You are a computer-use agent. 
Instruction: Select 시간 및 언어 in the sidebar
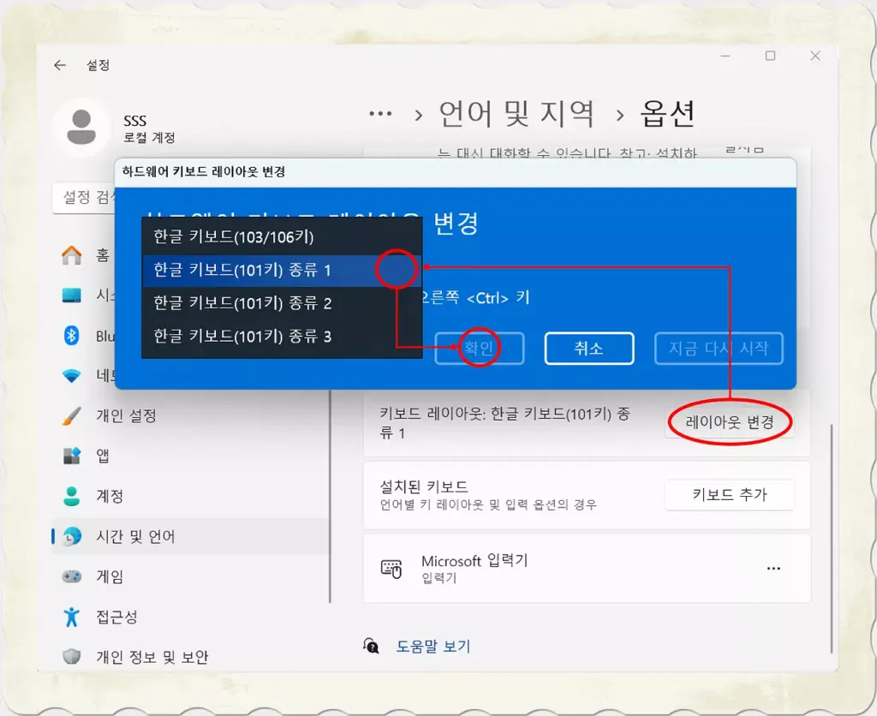(x=72, y=536)
